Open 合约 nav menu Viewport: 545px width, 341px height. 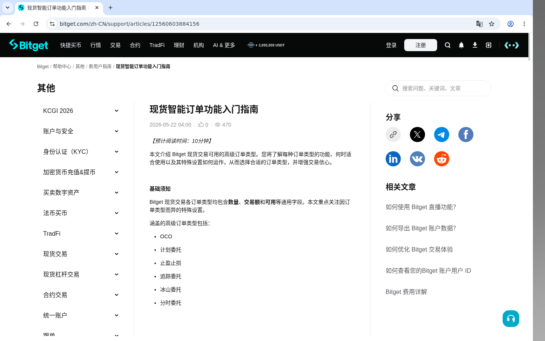(x=135, y=45)
